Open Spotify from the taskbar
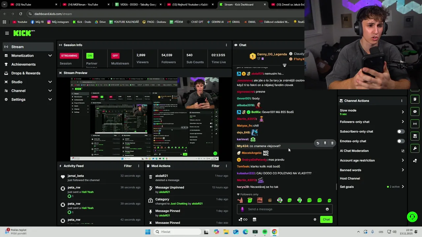Image resolution: width=422 pixels, height=237 pixels. click(x=265, y=232)
